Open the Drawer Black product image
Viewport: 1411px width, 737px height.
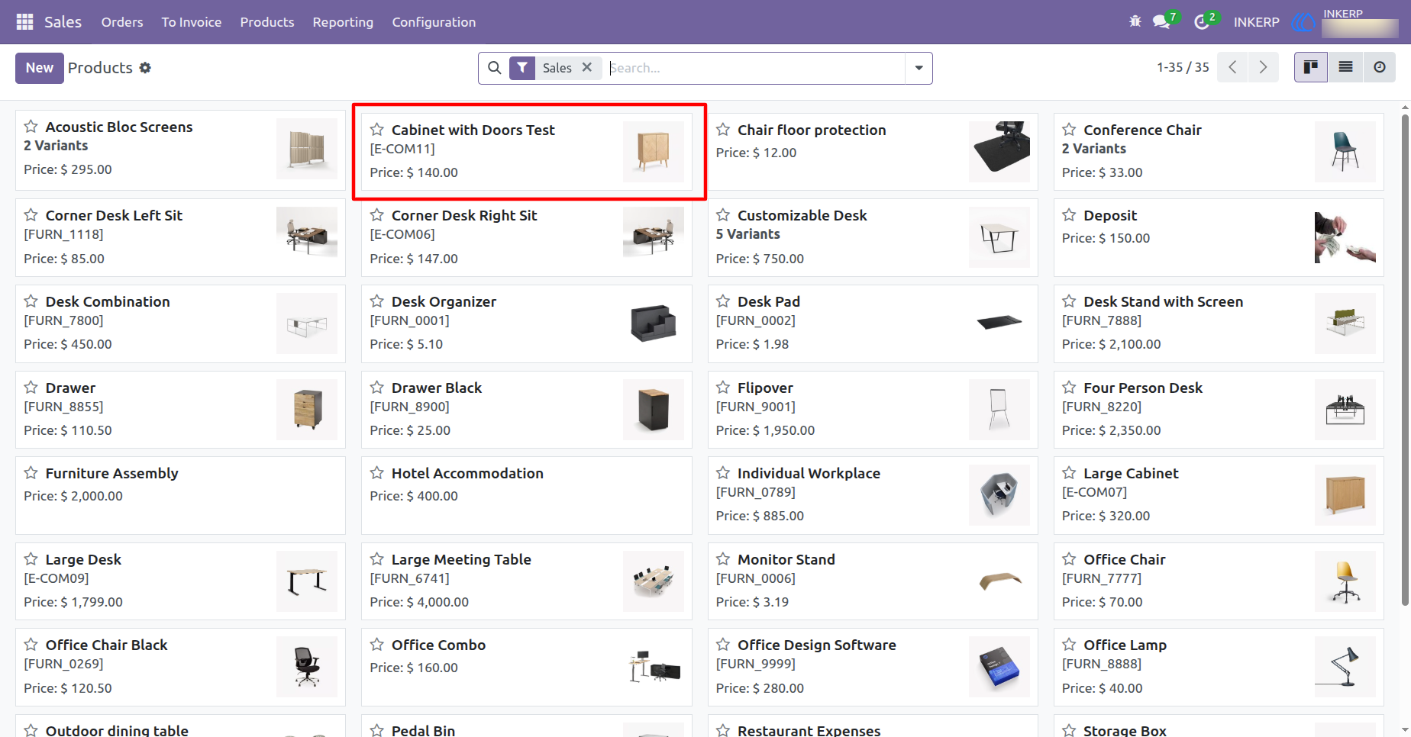pos(653,410)
